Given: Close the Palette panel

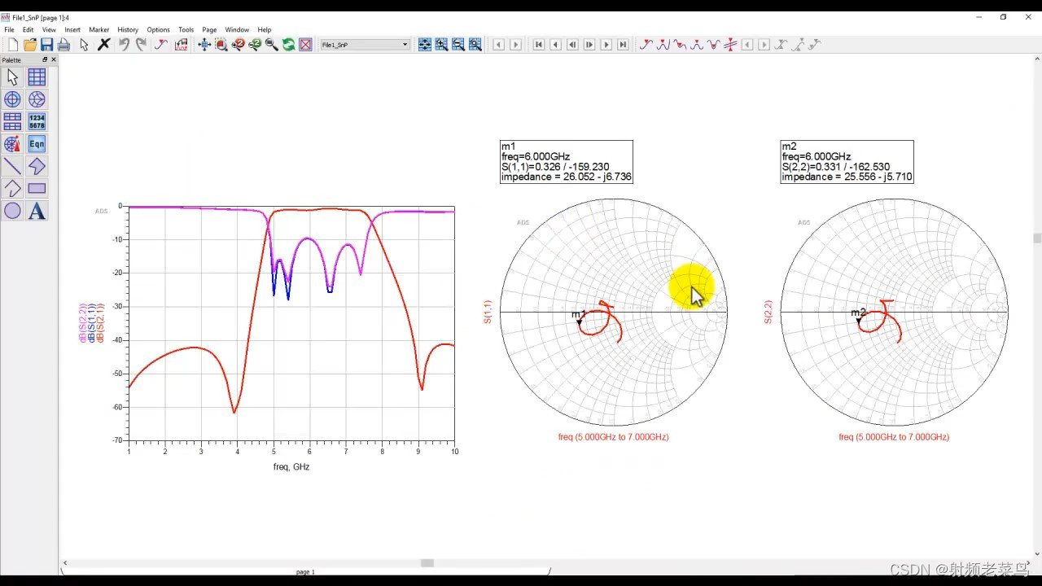Looking at the screenshot, I should click(54, 59).
